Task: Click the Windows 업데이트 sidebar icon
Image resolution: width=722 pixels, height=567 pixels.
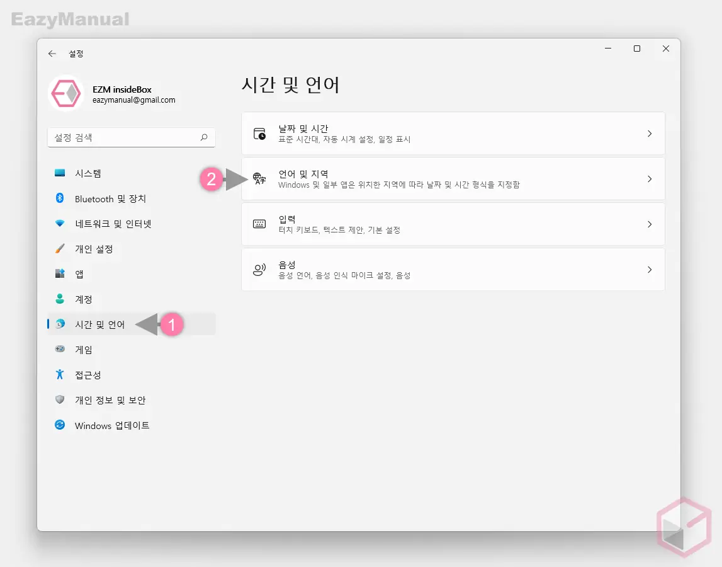Action: pos(60,425)
